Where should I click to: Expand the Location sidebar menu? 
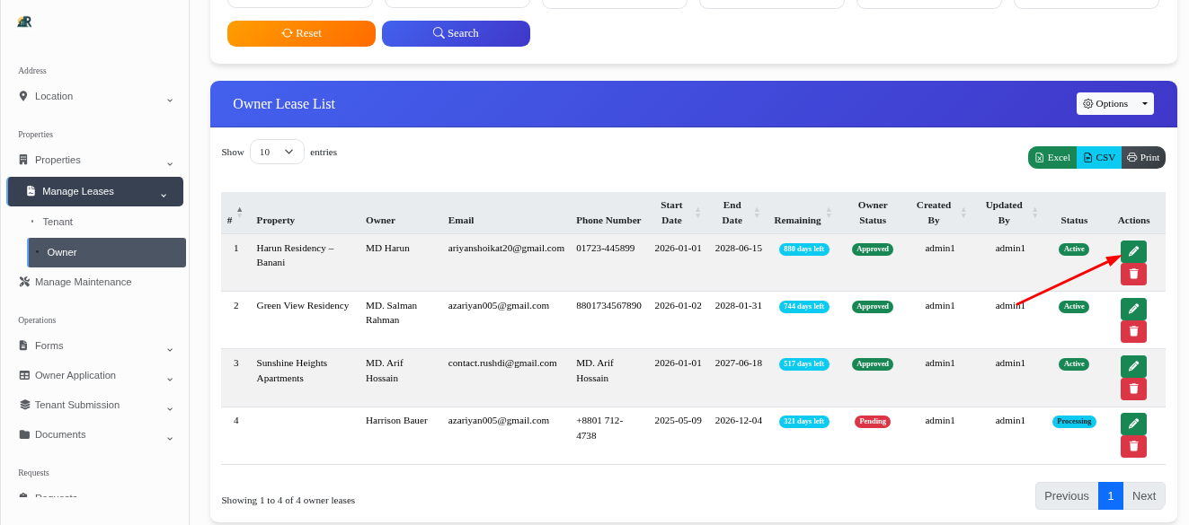pos(95,97)
